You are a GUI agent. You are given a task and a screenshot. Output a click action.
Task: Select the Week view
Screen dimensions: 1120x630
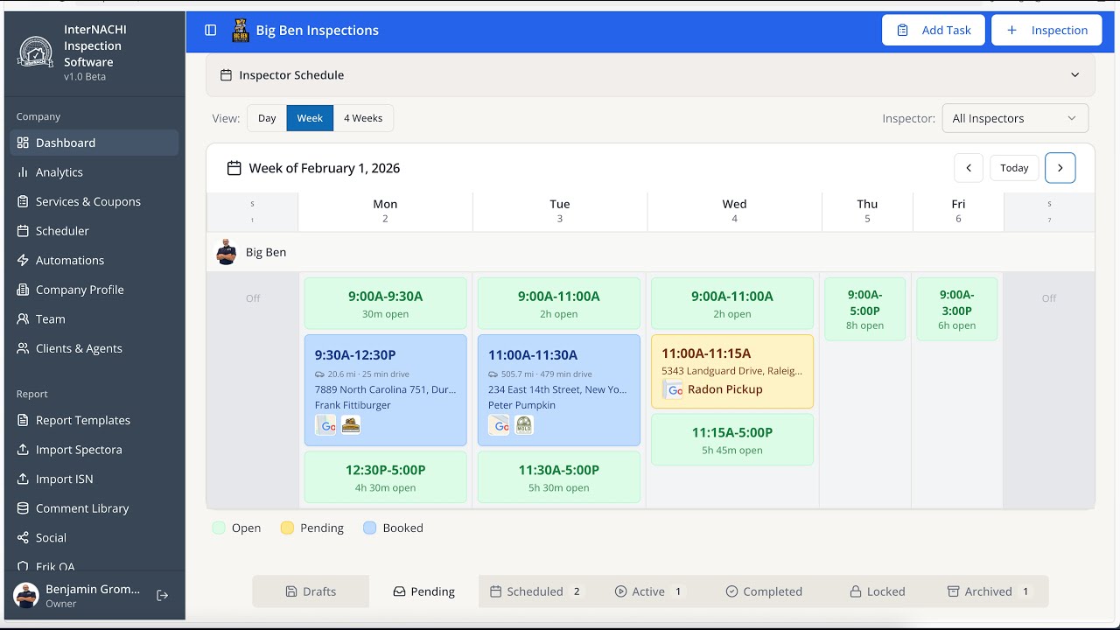310,118
